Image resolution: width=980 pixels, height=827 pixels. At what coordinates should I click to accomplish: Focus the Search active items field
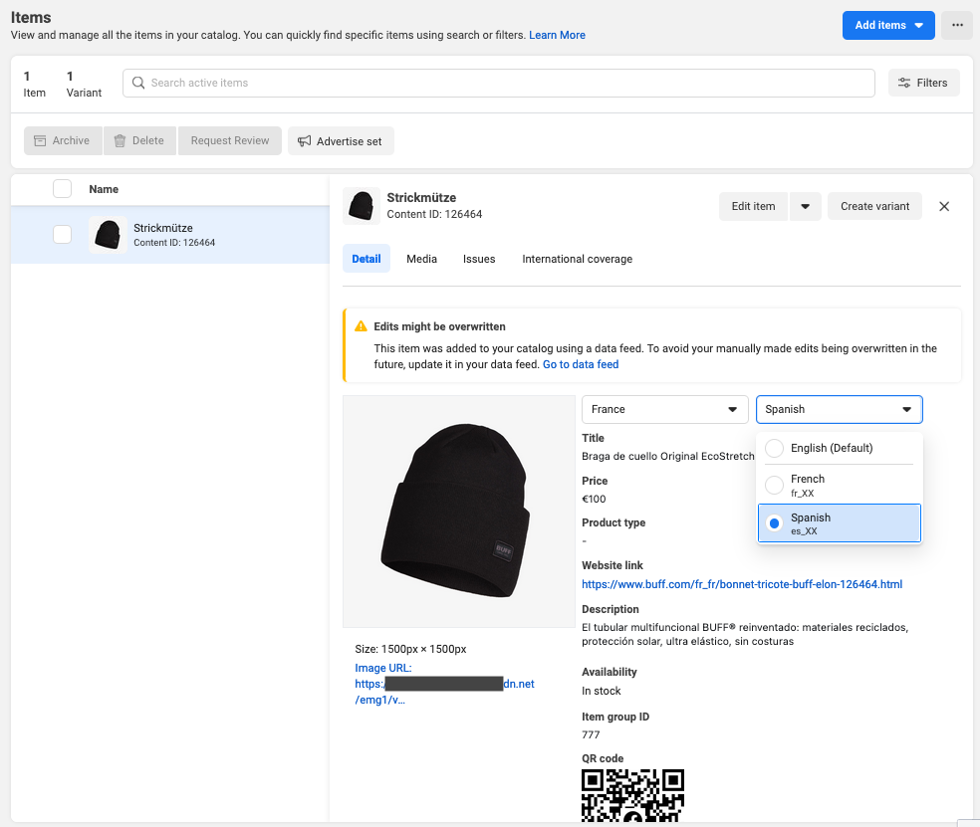pos(499,83)
